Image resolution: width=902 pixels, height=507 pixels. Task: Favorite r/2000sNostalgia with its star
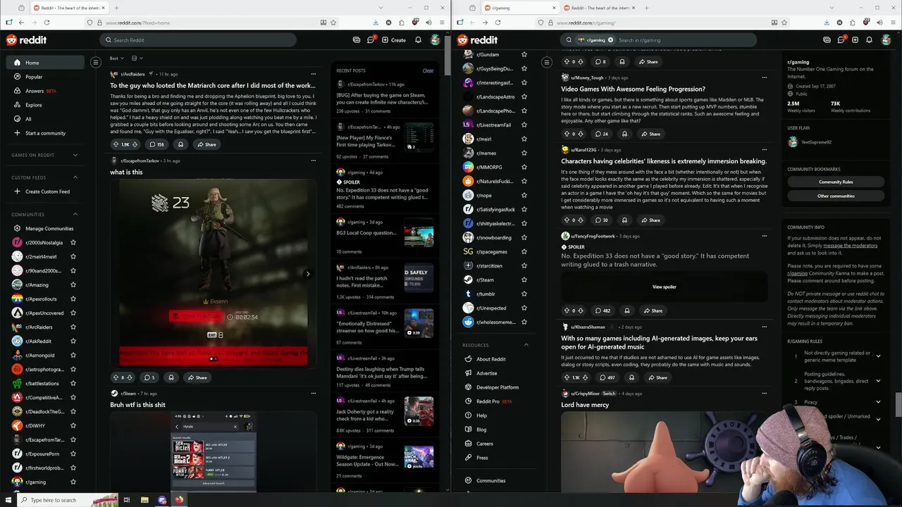pyautogui.click(x=73, y=243)
